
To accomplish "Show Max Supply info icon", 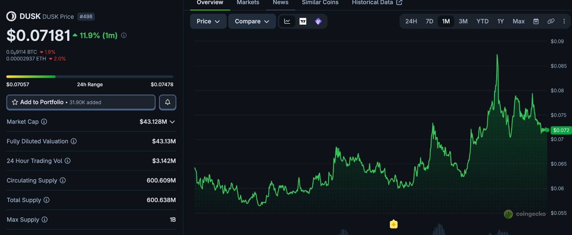I will point(45,219).
